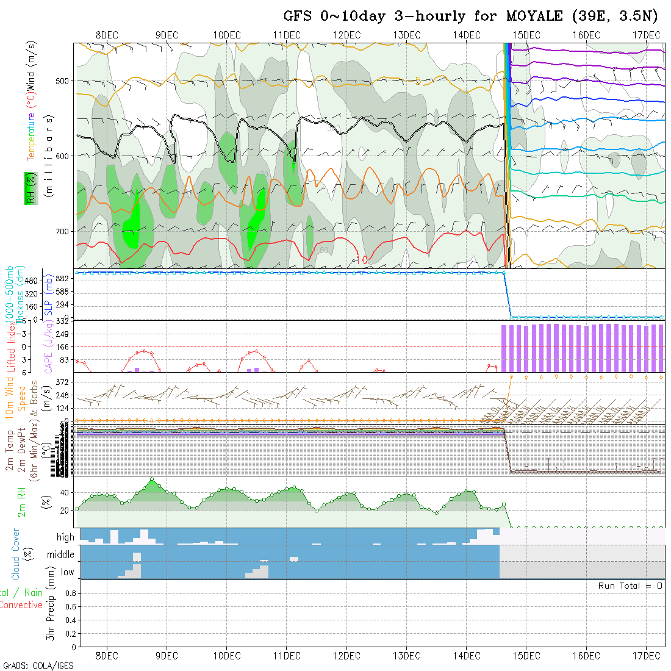Click the GrADS: COLA/IGES credit text
671x671 pixels.
click(38, 665)
